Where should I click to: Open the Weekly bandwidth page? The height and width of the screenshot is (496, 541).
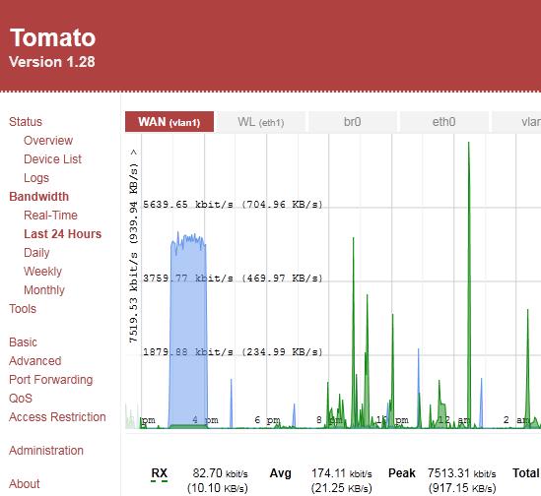tap(42, 272)
